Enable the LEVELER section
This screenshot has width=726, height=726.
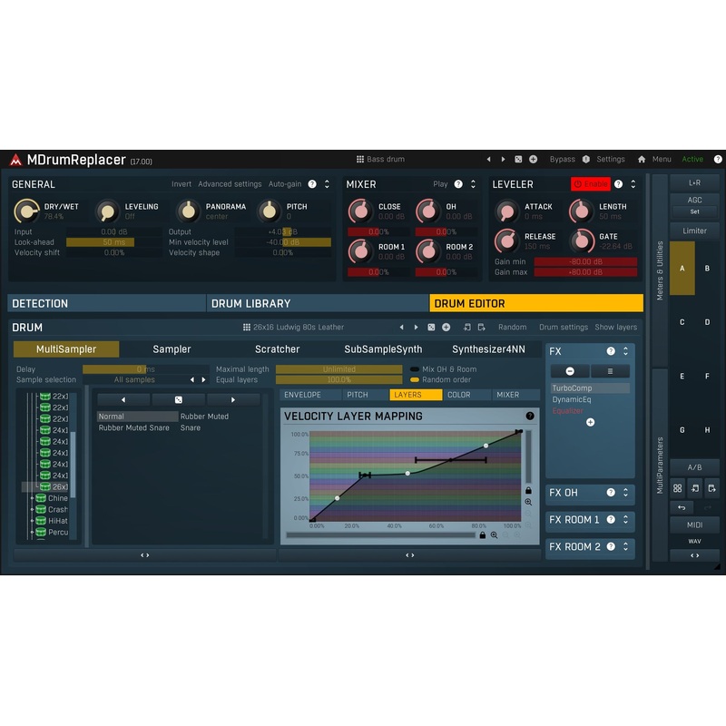tap(591, 184)
